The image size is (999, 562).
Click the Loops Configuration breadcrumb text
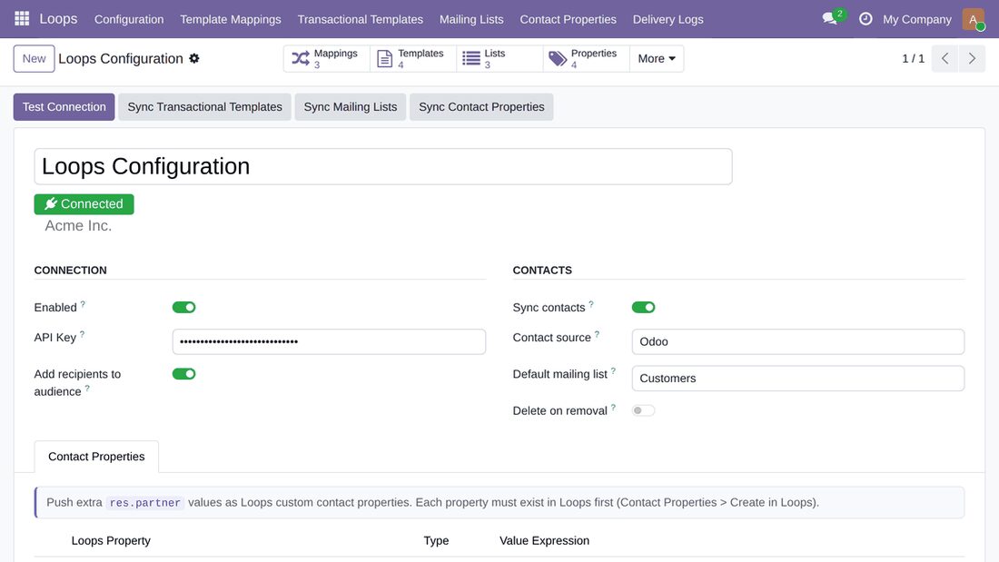pyautogui.click(x=121, y=59)
